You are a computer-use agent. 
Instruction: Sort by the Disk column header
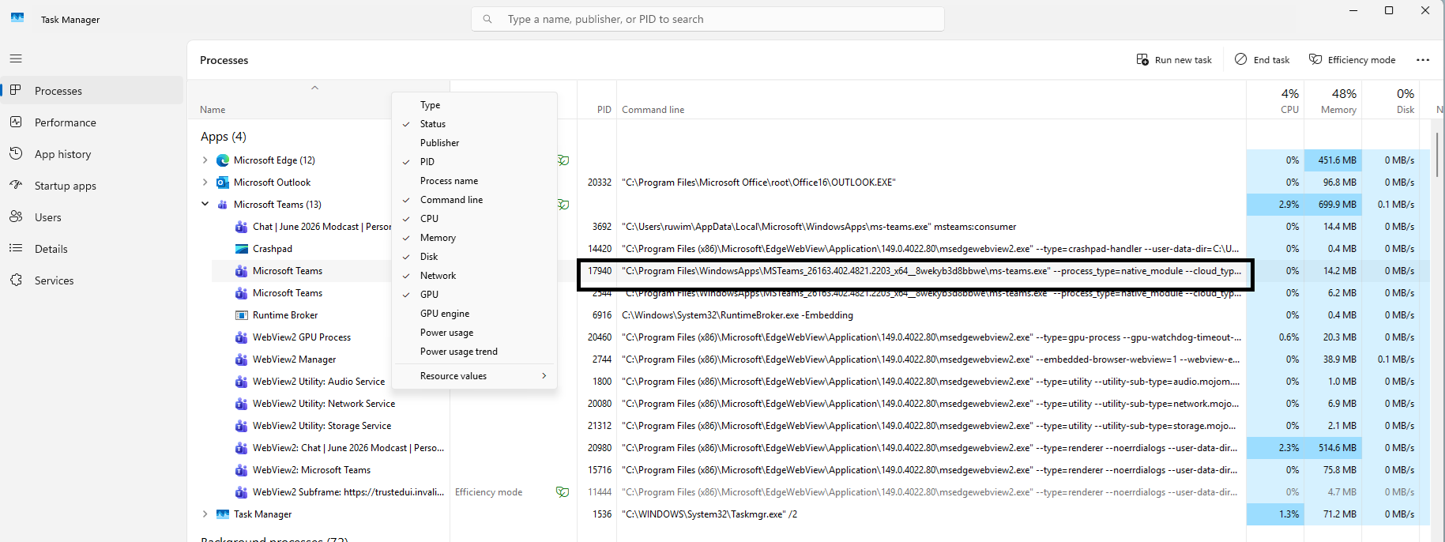[x=1391, y=100]
